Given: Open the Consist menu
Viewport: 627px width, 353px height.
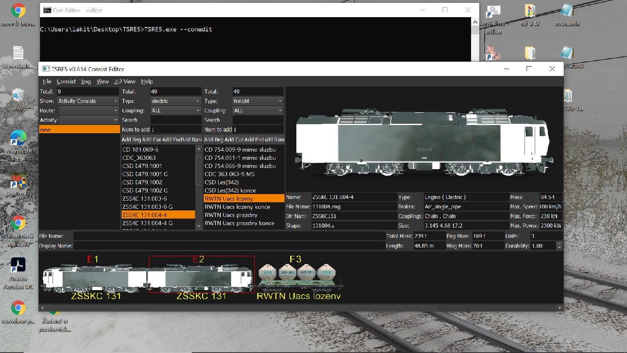Looking at the screenshot, I should click(66, 81).
